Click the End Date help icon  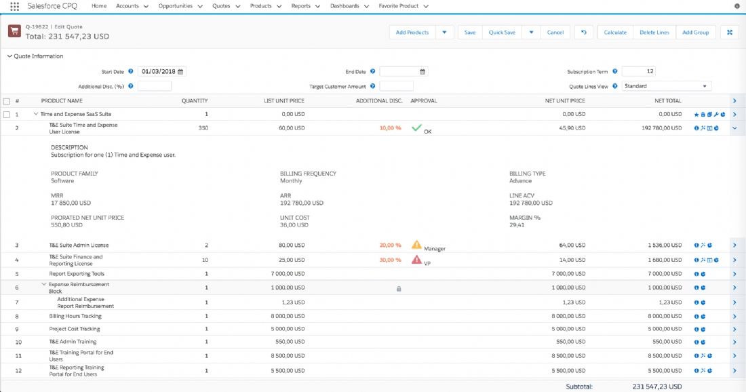click(x=372, y=71)
